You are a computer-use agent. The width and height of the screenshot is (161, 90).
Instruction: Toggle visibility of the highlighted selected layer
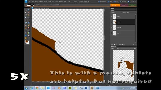click(x=111, y=22)
